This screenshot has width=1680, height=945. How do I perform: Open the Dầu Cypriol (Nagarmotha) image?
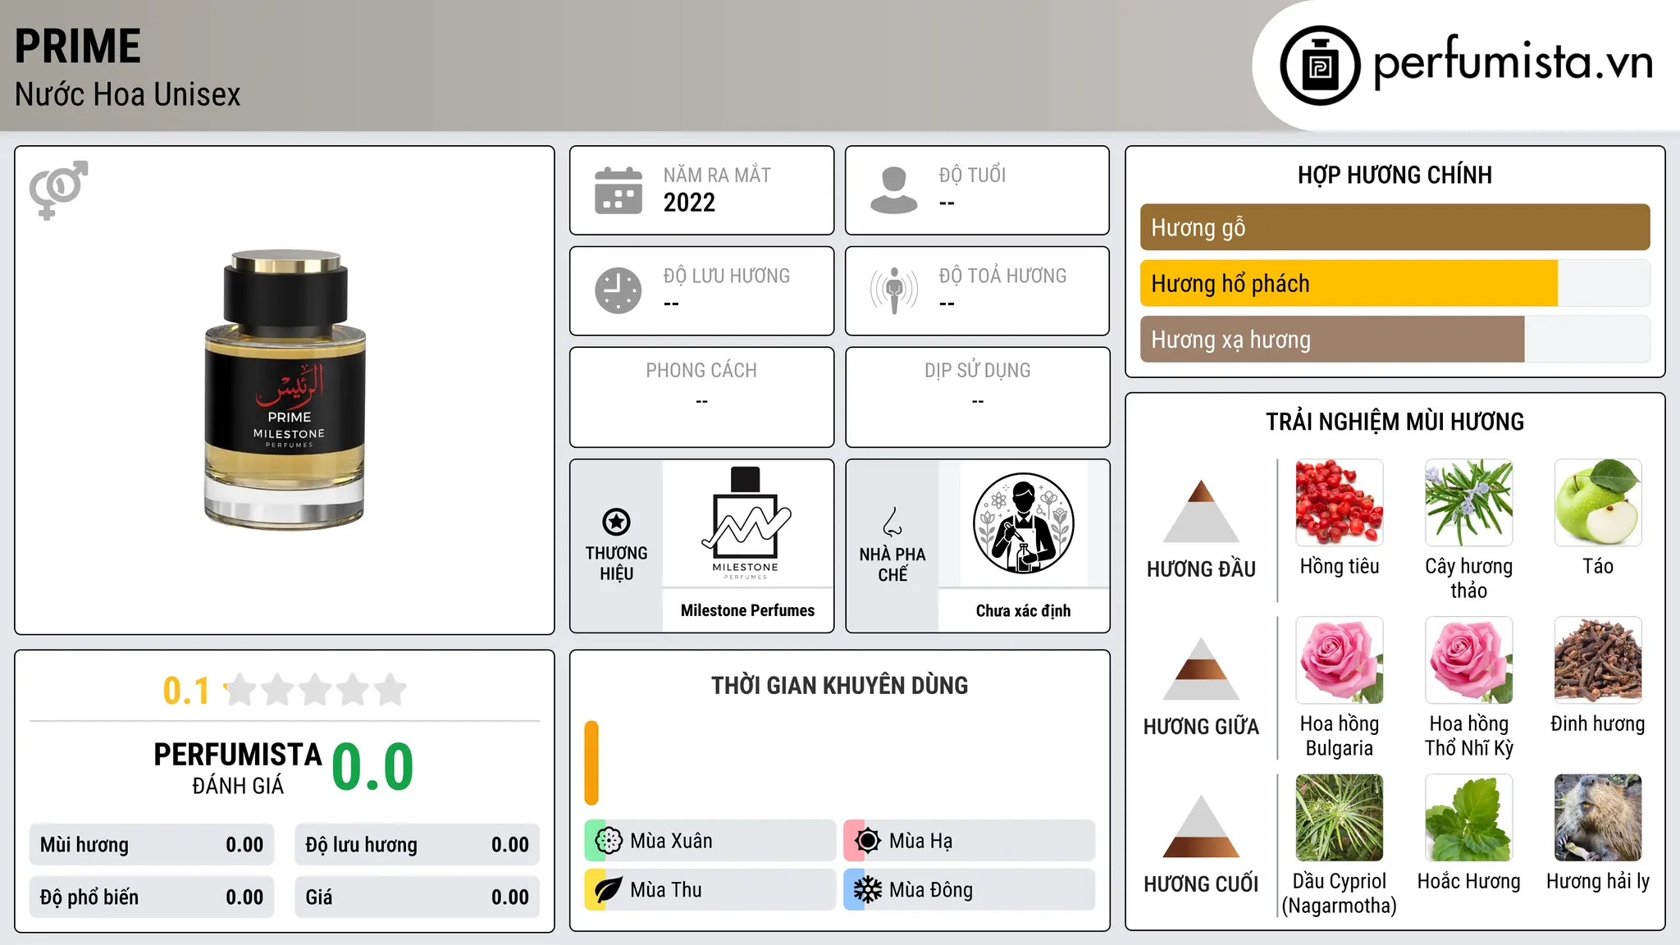[x=1340, y=817]
